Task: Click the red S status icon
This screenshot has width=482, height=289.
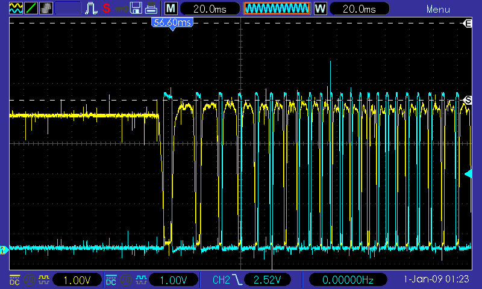Action: point(106,8)
